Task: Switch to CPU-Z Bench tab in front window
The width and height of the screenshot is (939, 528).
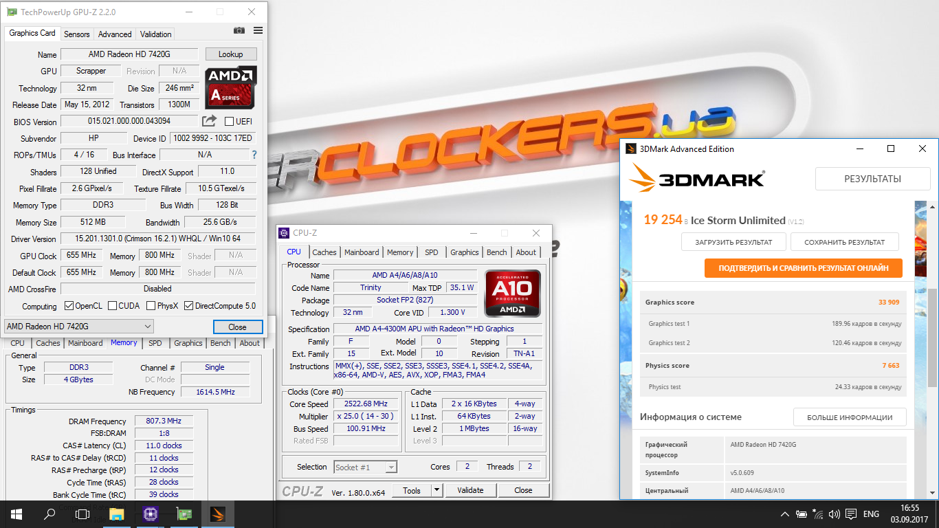Action: click(x=497, y=252)
